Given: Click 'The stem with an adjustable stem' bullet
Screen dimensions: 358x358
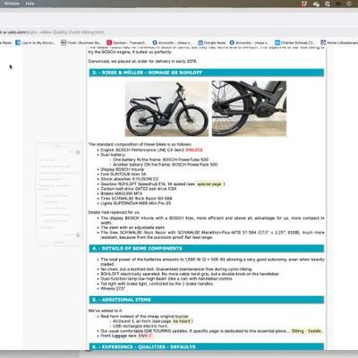Looking at the screenshot, I should [x=132, y=227].
